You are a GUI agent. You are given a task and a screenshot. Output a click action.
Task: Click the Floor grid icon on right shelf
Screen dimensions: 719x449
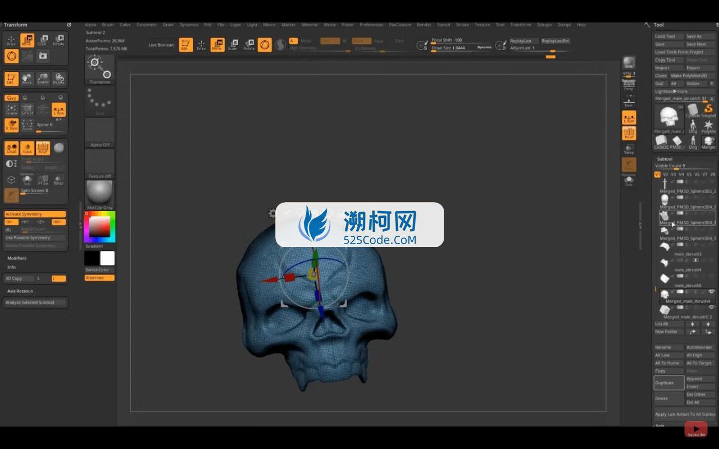(629, 102)
